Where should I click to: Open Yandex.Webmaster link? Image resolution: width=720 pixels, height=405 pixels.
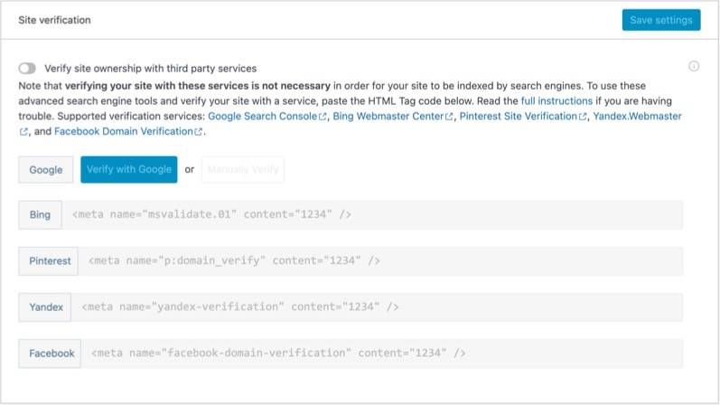tap(637, 117)
